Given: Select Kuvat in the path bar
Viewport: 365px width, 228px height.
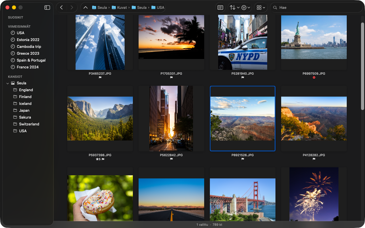Looking at the screenshot, I should (x=119, y=8).
